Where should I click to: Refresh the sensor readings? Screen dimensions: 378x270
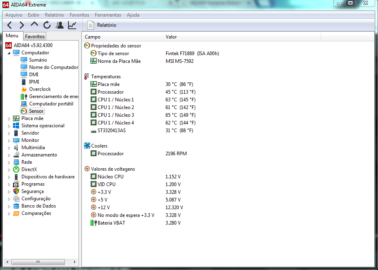pyautogui.click(x=47, y=25)
